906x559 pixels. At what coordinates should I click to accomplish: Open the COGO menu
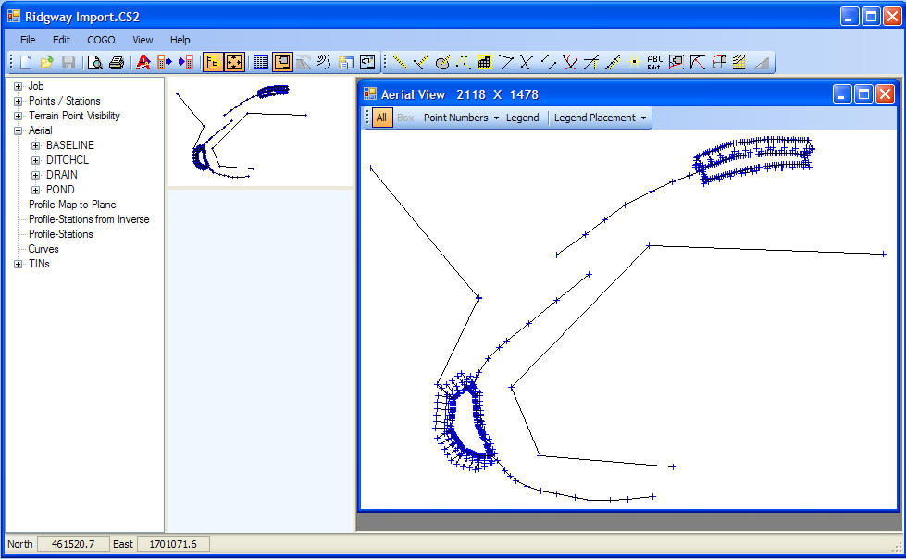click(101, 40)
